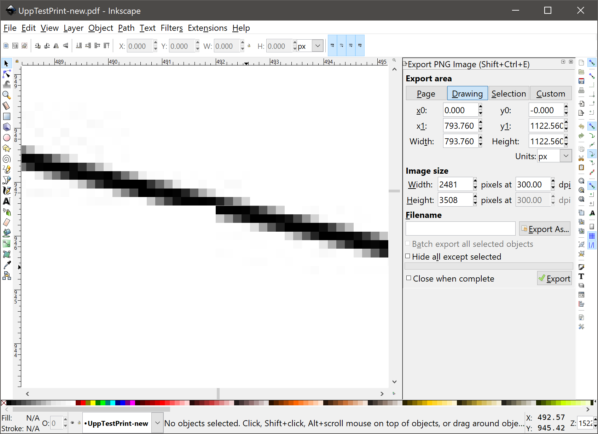The image size is (598, 434).
Task: Pick the red swatch in the palette
Action: pyautogui.click(x=83, y=403)
